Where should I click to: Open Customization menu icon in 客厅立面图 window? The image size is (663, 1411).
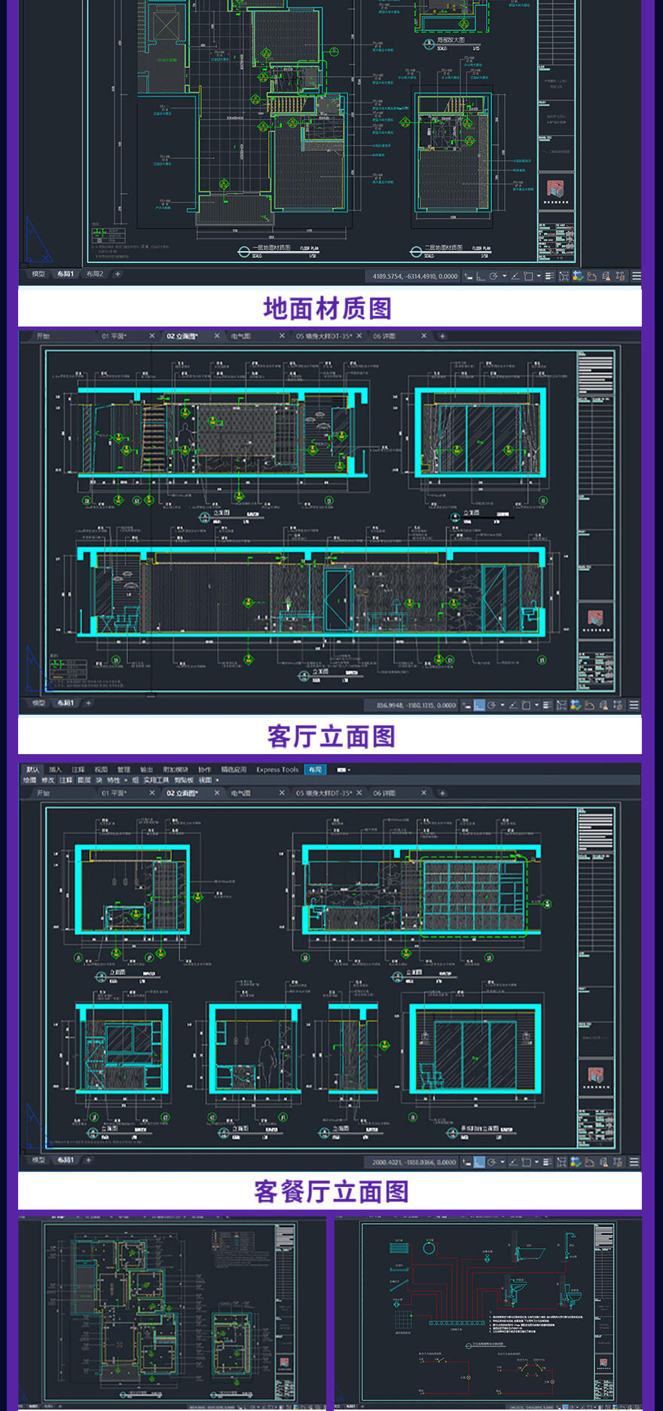pos(634,705)
